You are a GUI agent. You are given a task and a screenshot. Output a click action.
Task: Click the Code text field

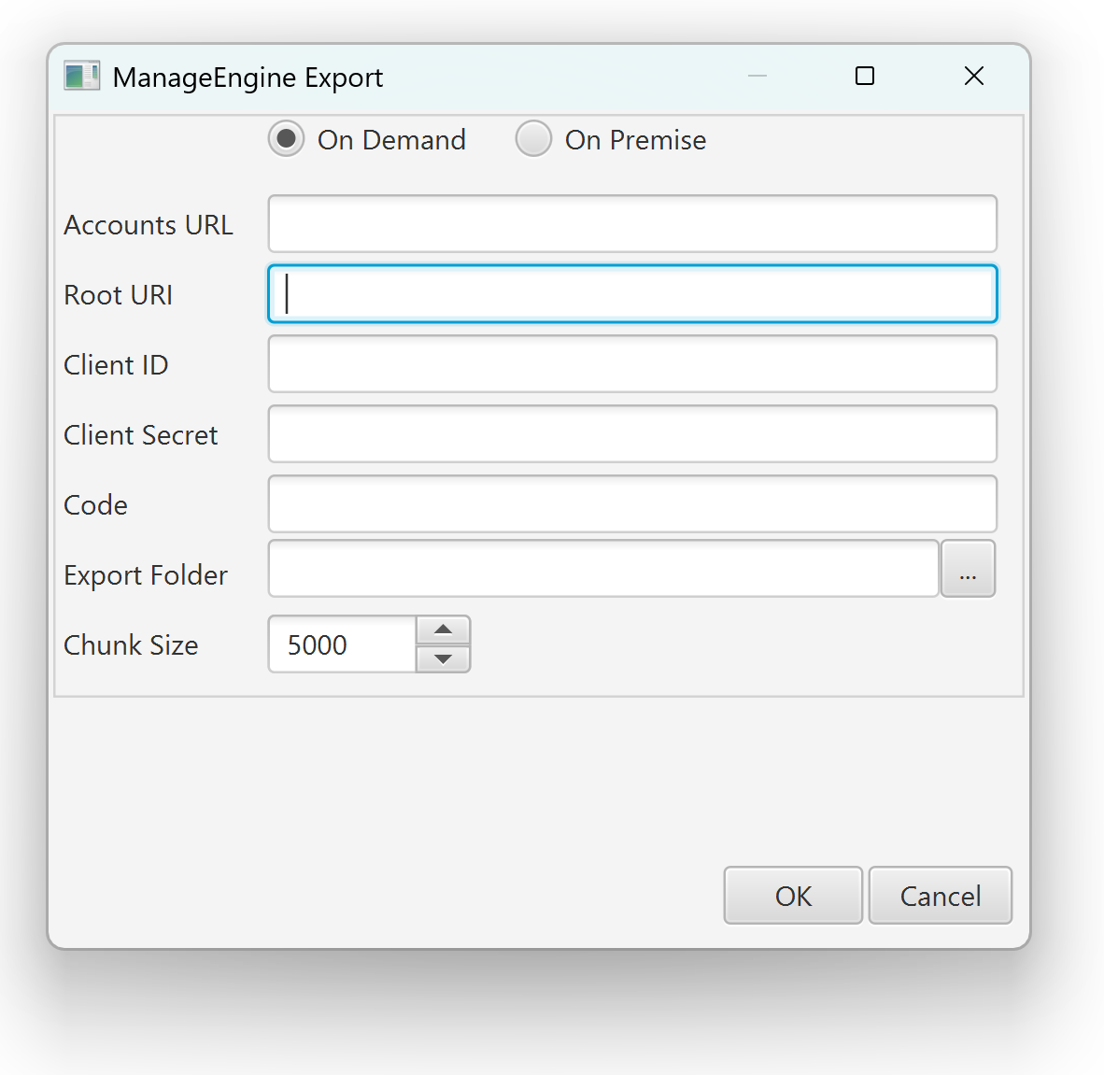[632, 504]
